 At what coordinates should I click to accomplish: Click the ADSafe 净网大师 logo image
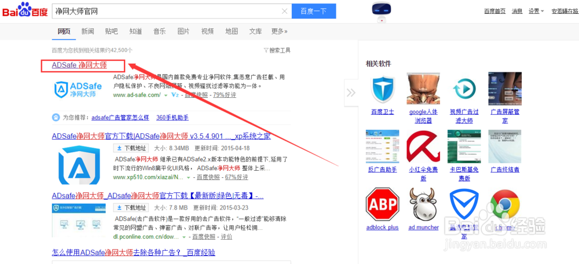pyautogui.click(x=78, y=90)
